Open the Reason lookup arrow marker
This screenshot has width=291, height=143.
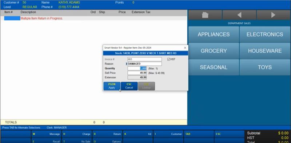pyautogui.click(x=127, y=64)
